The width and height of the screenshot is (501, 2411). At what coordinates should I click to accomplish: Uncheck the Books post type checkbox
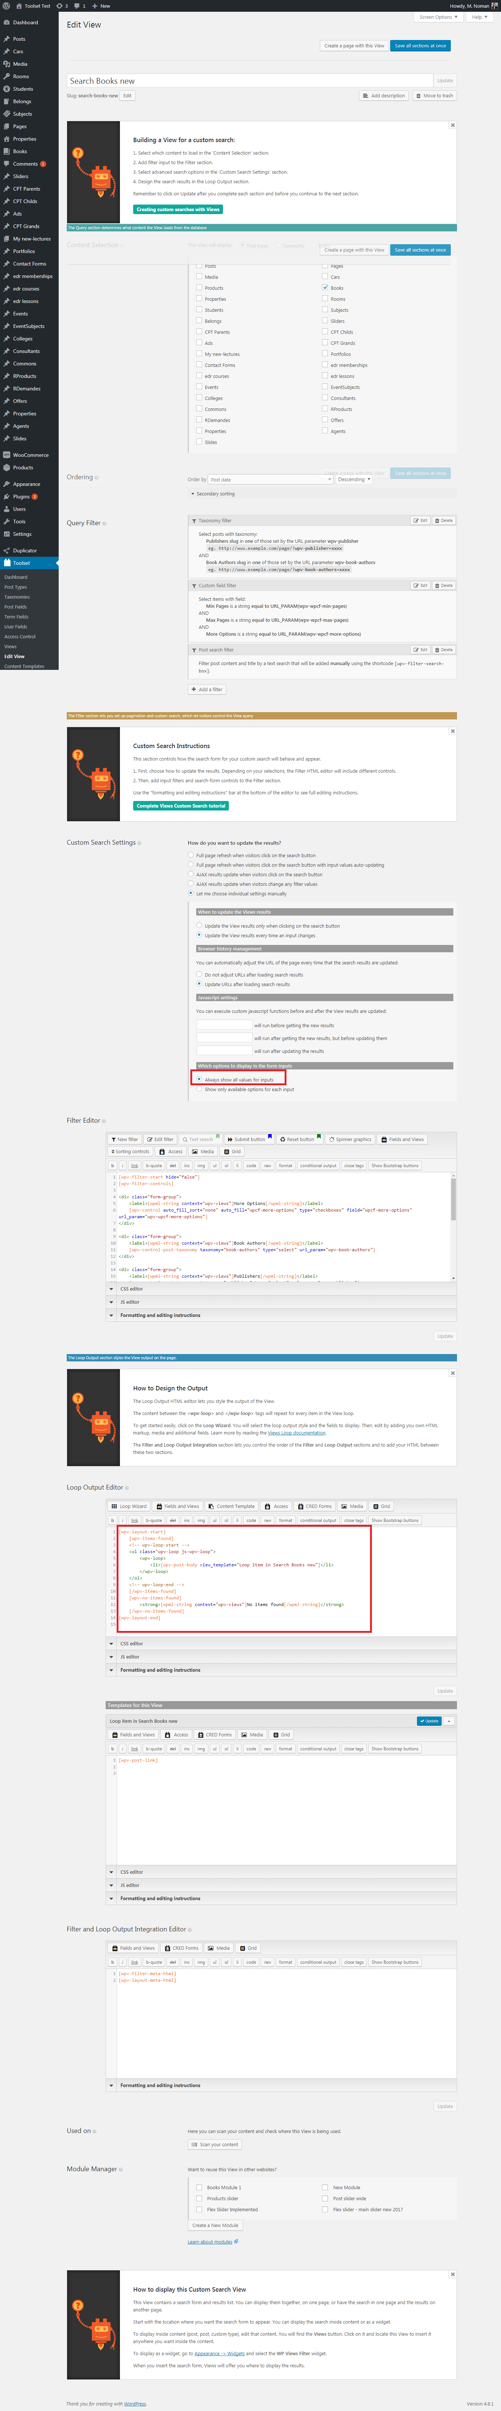[x=325, y=287]
